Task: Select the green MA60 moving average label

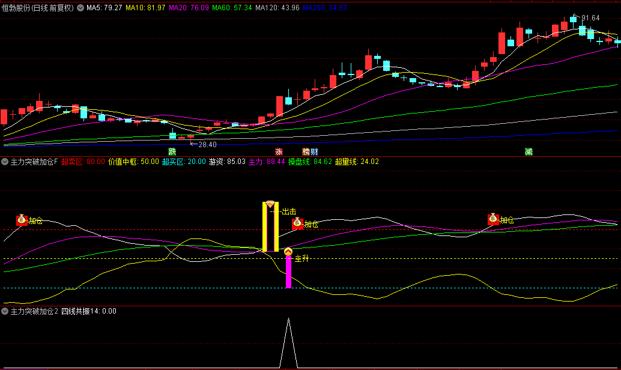Action: point(231,8)
